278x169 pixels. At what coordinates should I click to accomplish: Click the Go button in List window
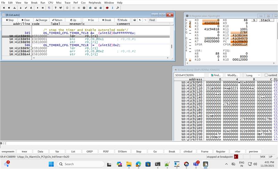(x=91, y=20)
